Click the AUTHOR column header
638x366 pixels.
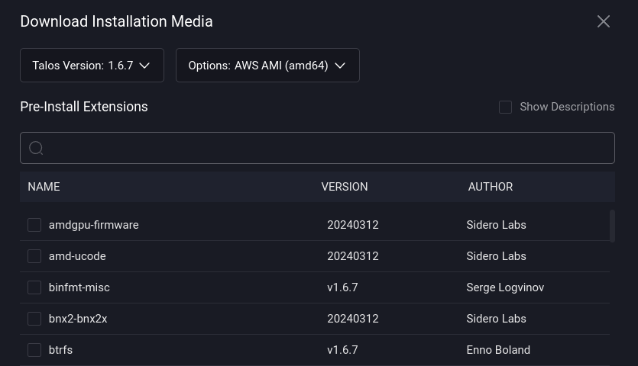point(490,187)
